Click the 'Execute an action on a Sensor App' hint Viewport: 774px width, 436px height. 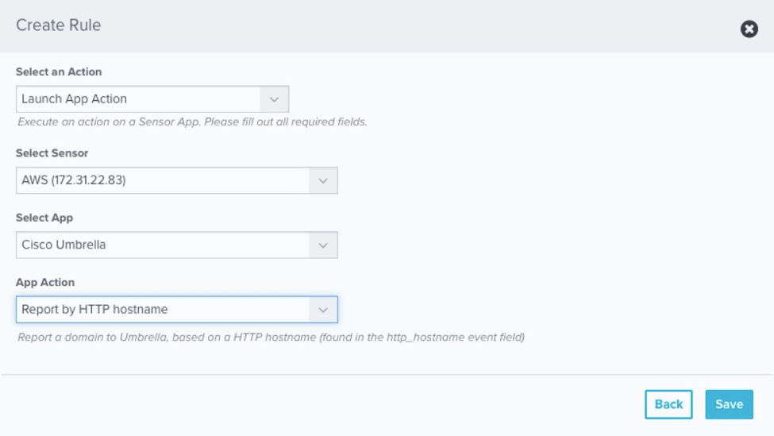point(192,122)
